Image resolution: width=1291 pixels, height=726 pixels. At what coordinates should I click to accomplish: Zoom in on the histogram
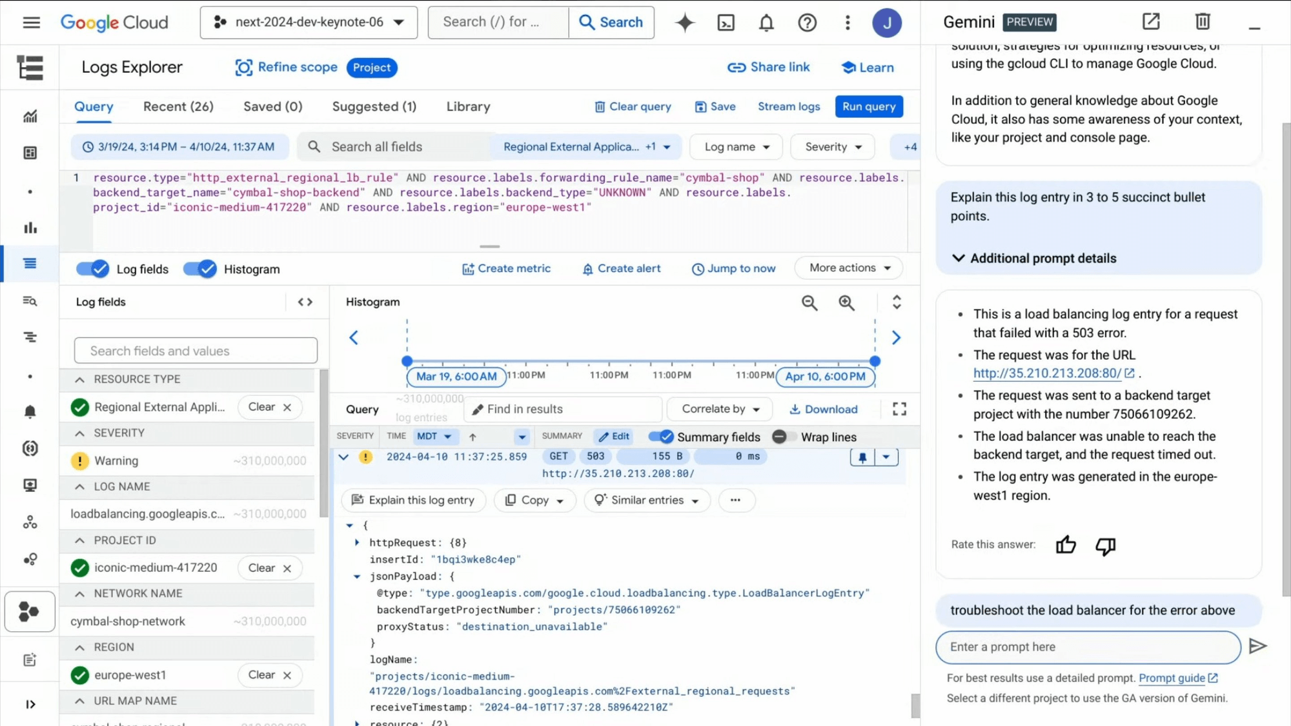coord(846,302)
